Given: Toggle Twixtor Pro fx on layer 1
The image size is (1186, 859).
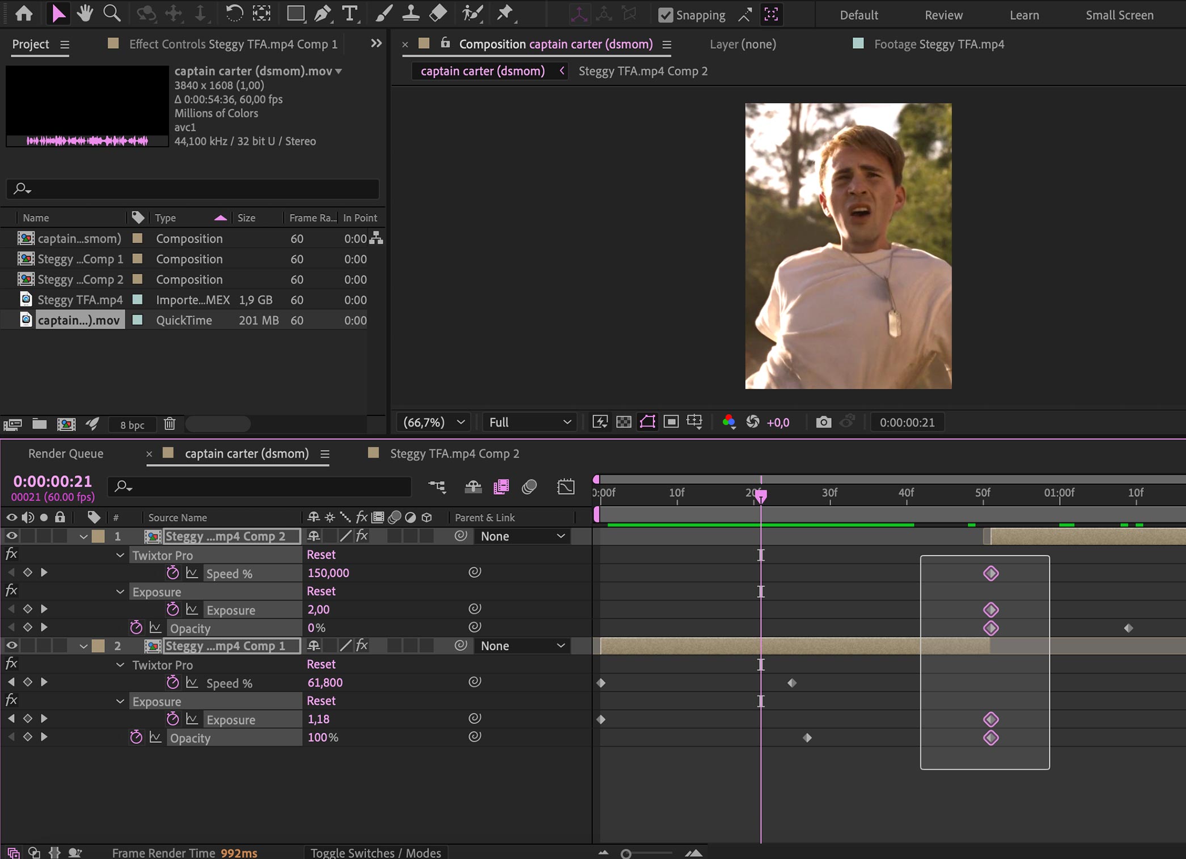Looking at the screenshot, I should click(11, 554).
